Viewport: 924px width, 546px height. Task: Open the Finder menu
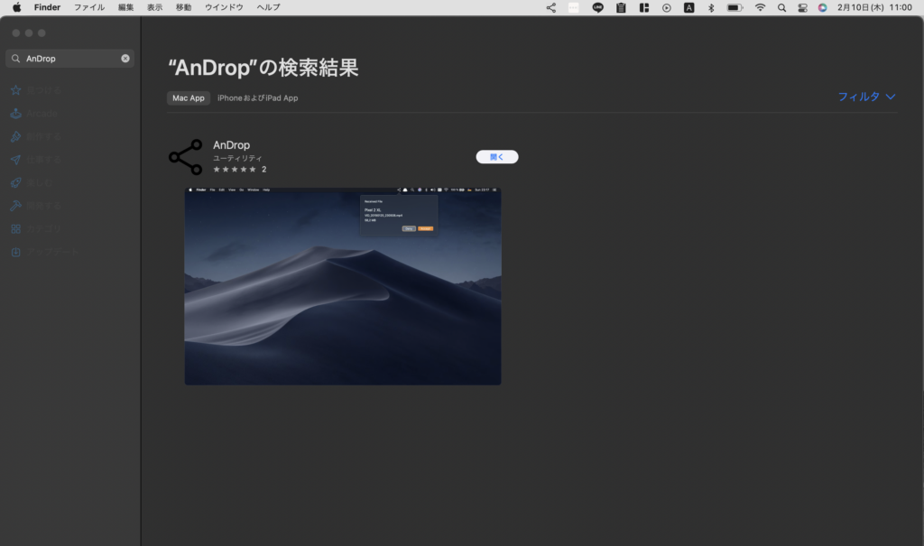point(47,7)
